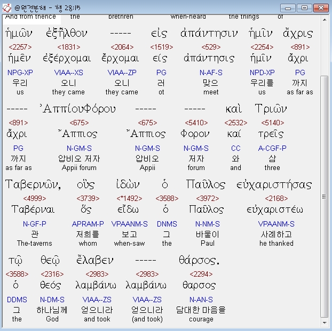The image size is (332, 331).
Task: Click the parsing code CC
Action: [236, 148]
